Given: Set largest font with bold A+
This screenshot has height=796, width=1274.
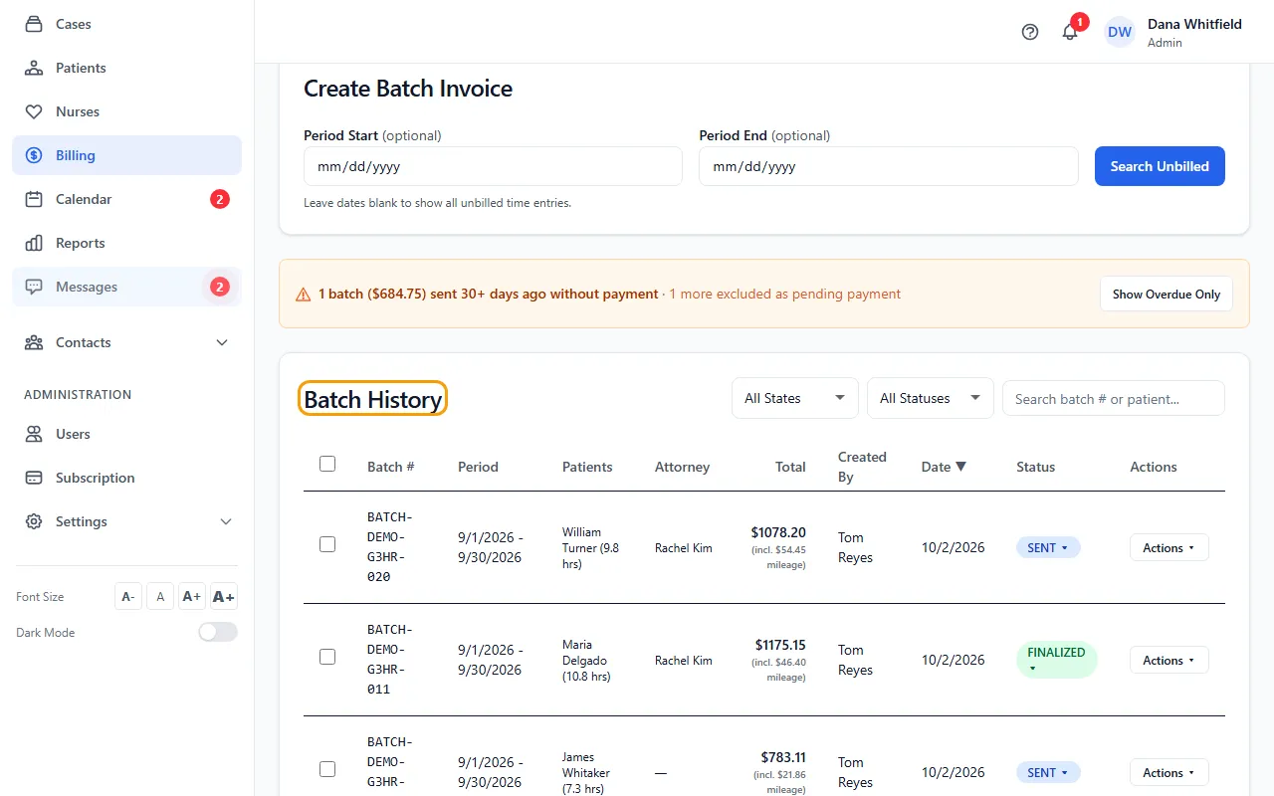Looking at the screenshot, I should coord(224,597).
